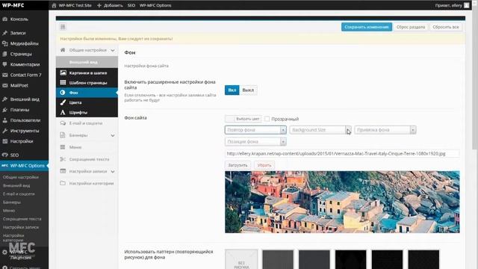Click the Настройки категории folder icon
This screenshot has width=478, height=269.
(63, 183)
